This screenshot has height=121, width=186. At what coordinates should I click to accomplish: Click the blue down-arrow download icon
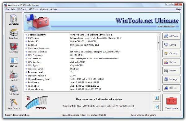pyautogui.click(x=157, y=98)
